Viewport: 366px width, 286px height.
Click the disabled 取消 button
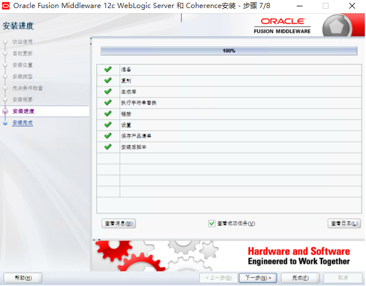tap(343, 278)
